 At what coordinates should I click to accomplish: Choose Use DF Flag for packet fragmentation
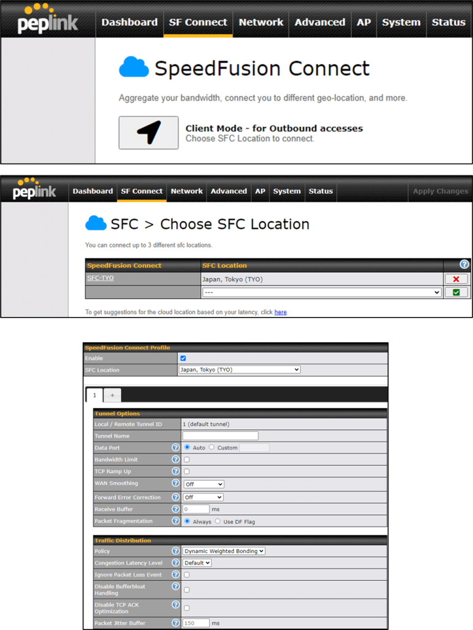(x=217, y=521)
